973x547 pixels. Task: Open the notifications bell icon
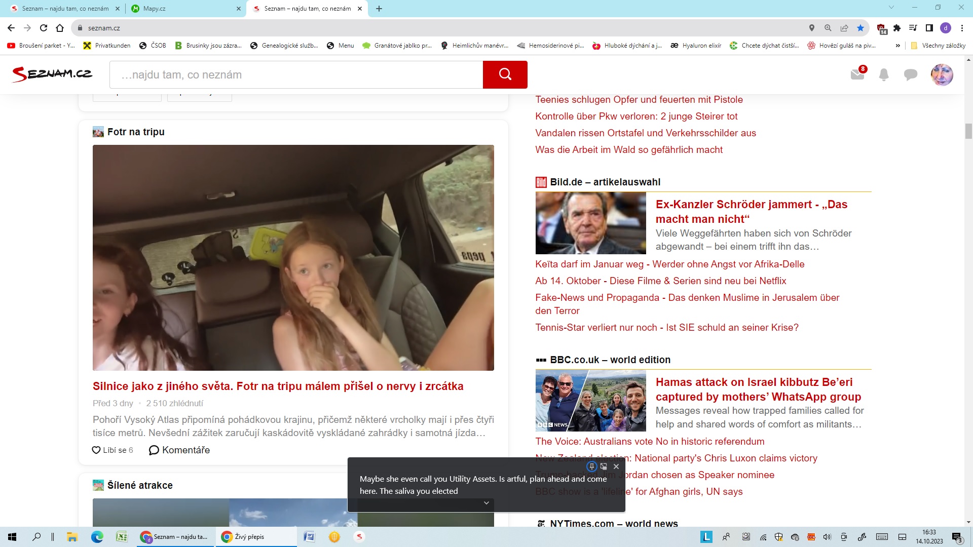pos(884,75)
